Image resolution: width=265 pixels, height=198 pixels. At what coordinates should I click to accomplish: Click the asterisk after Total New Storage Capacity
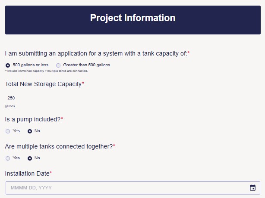[83, 84]
